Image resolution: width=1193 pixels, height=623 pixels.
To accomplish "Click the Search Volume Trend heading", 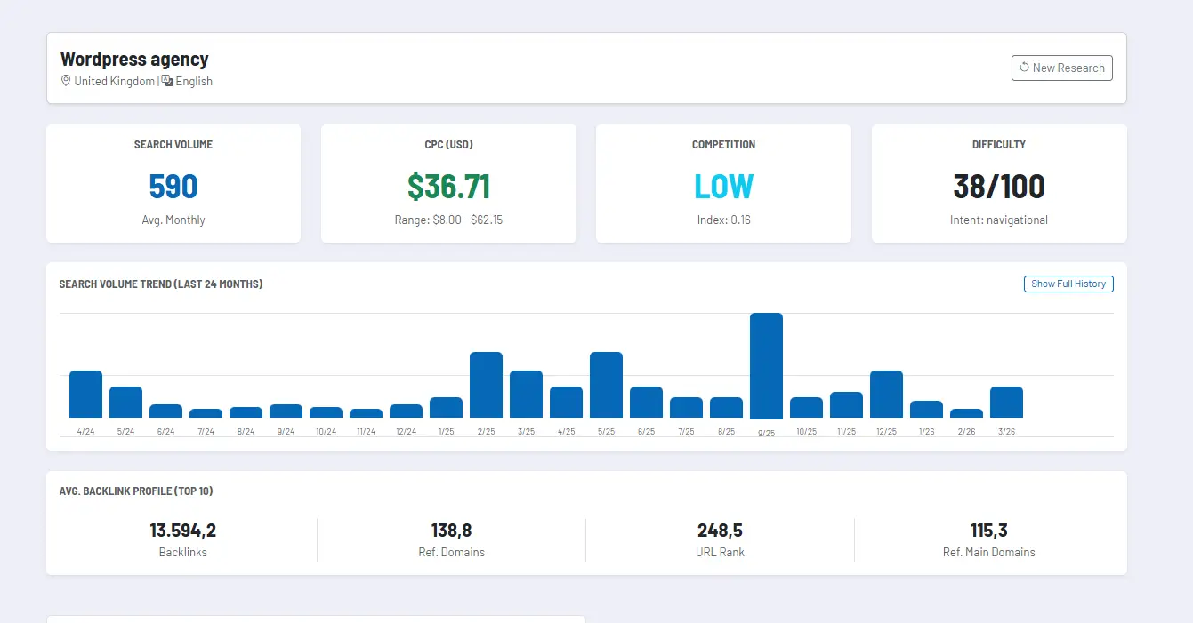I will (161, 284).
